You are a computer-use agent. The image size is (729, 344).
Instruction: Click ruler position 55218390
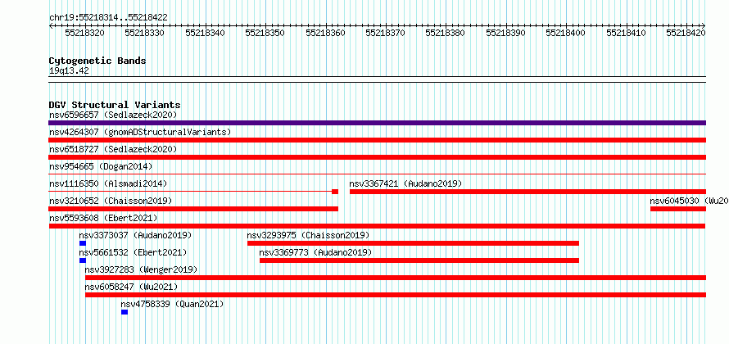[x=506, y=33]
